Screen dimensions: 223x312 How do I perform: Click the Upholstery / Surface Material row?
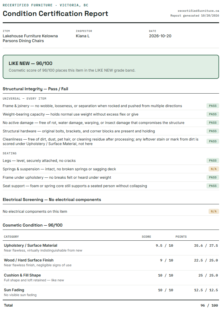pyautogui.click(x=111, y=248)
